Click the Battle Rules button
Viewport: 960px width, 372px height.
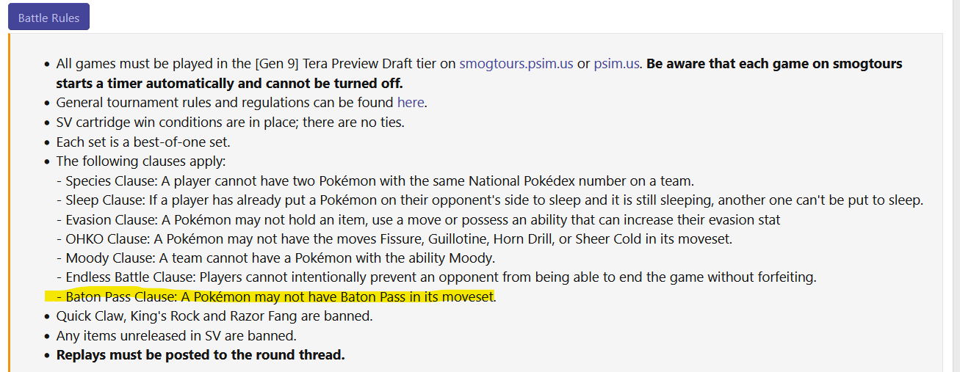(x=48, y=18)
